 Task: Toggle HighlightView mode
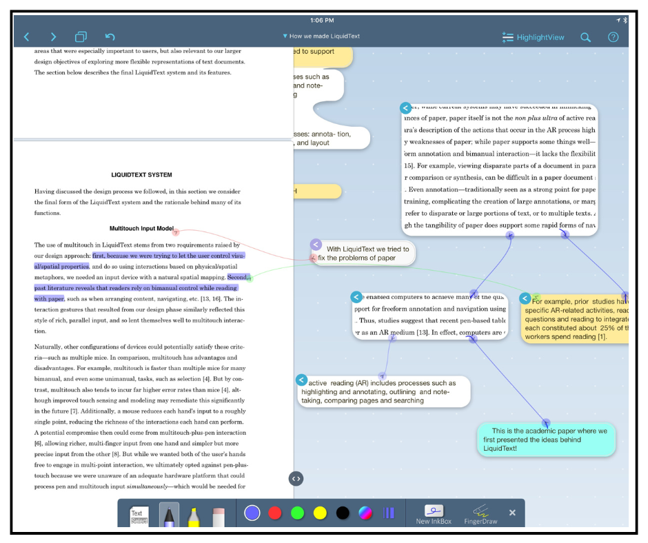coord(533,38)
